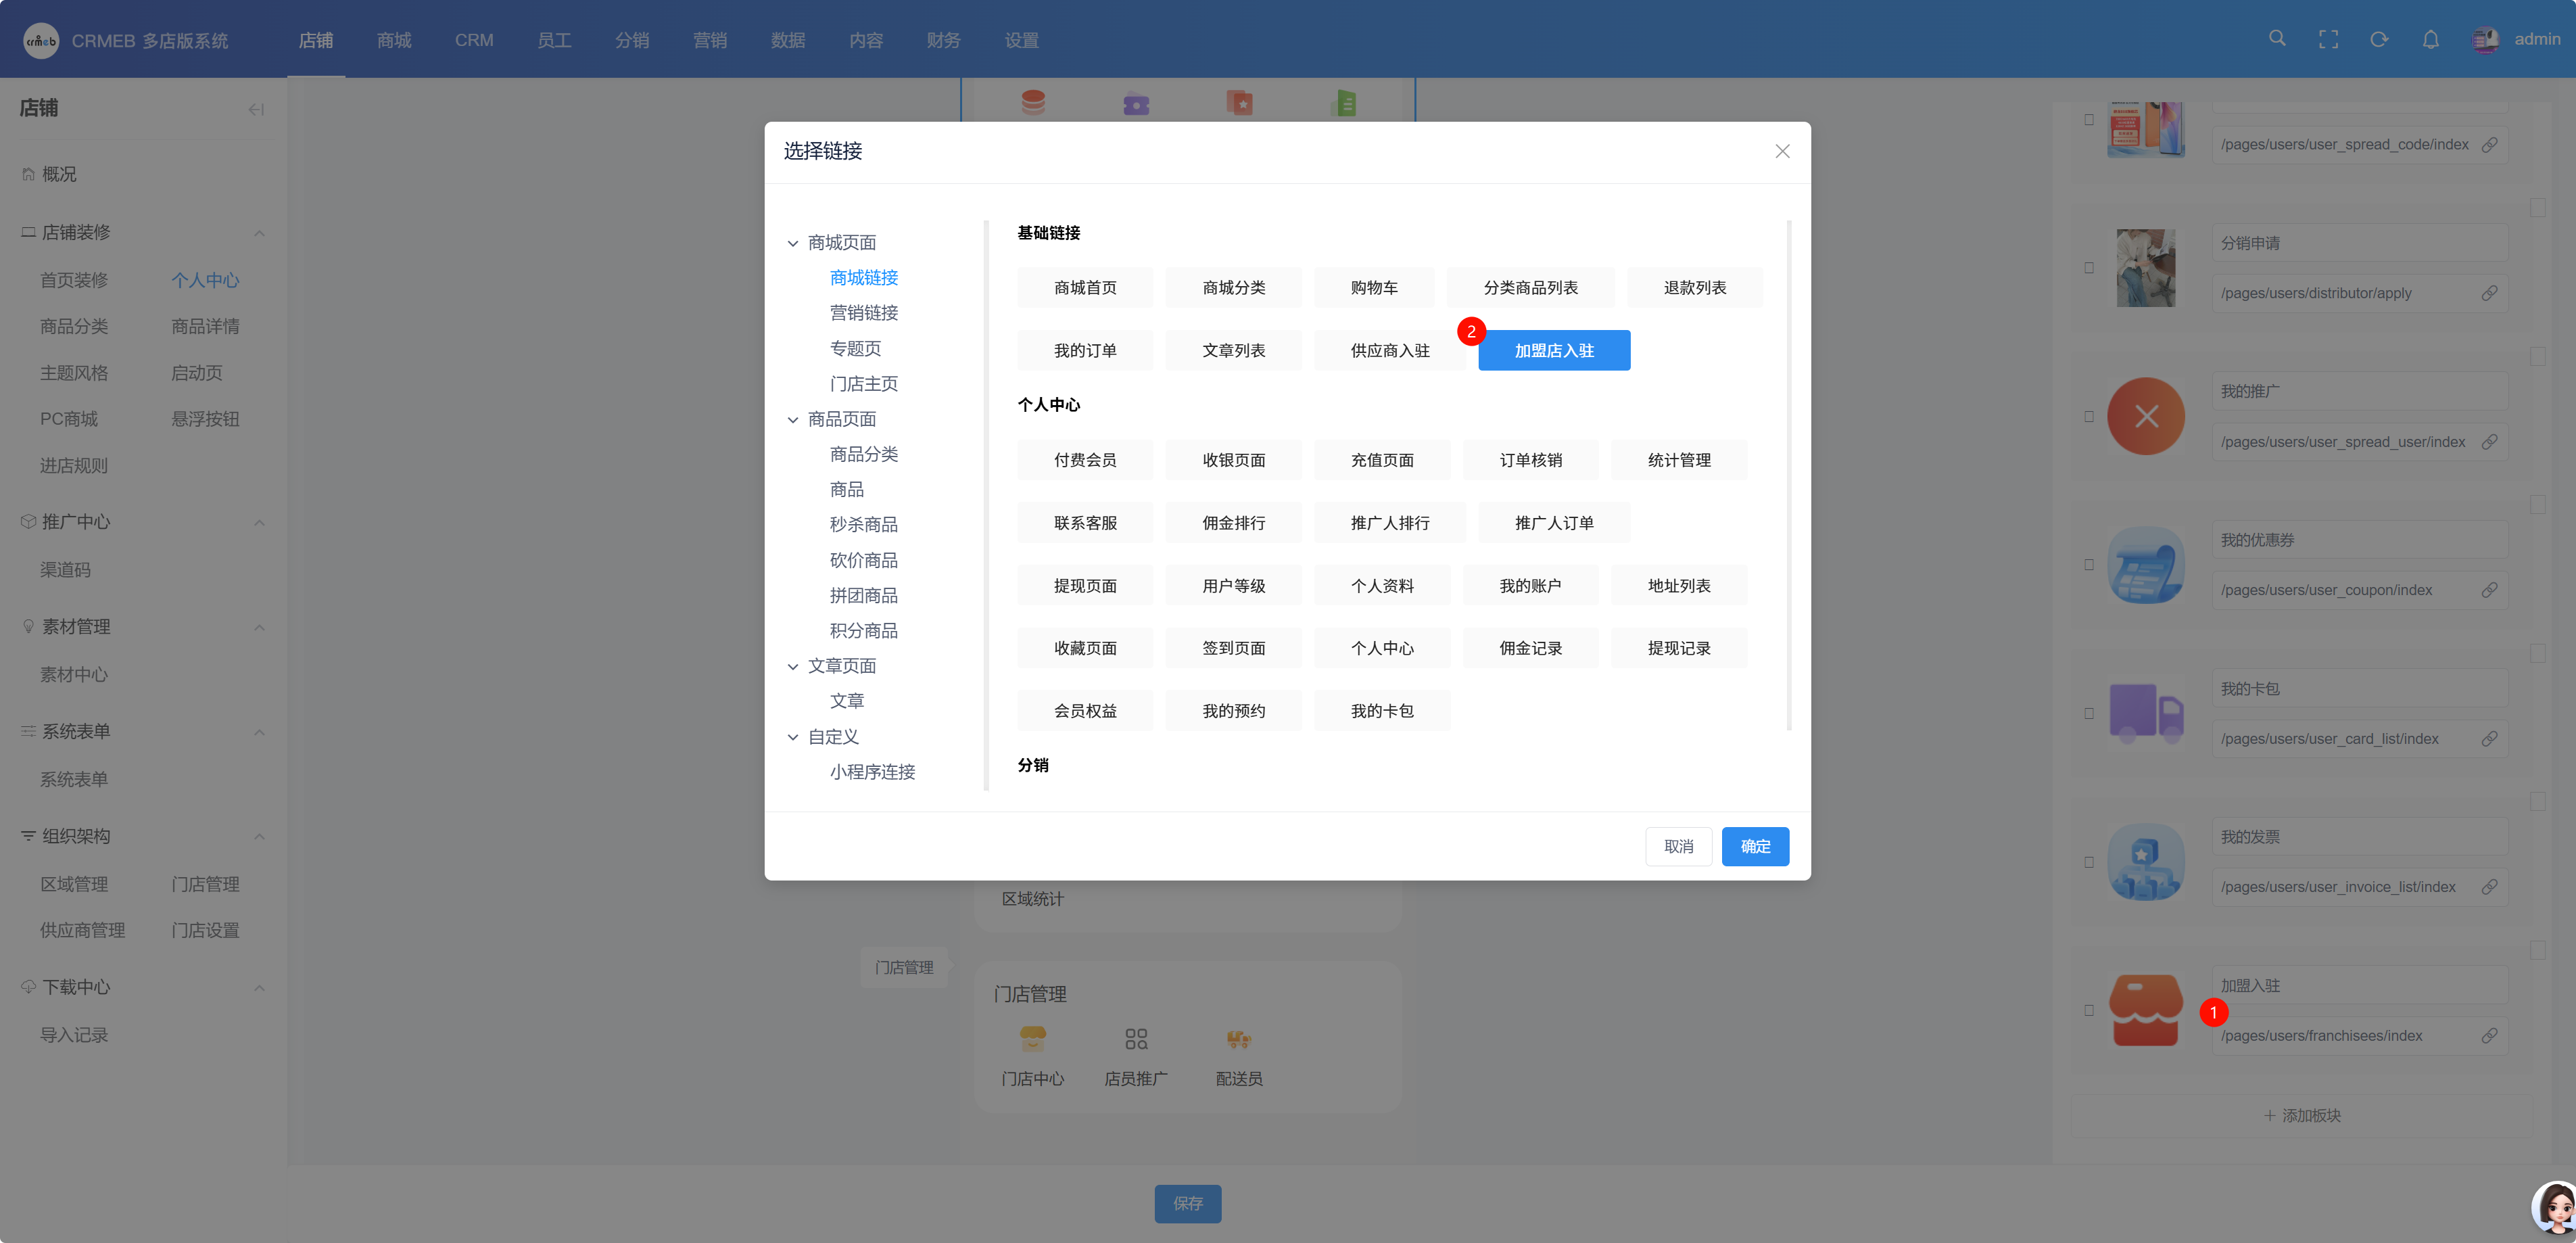Screen dimensions: 2576x1243
Task: Tick checkbox next to 分销申请 block
Action: 2089,268
